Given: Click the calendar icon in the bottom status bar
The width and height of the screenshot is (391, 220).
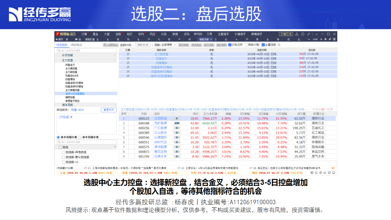Looking at the screenshot, I should [312, 172].
